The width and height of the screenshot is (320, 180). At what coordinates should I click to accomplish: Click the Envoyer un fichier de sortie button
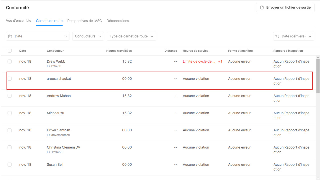(285, 7)
